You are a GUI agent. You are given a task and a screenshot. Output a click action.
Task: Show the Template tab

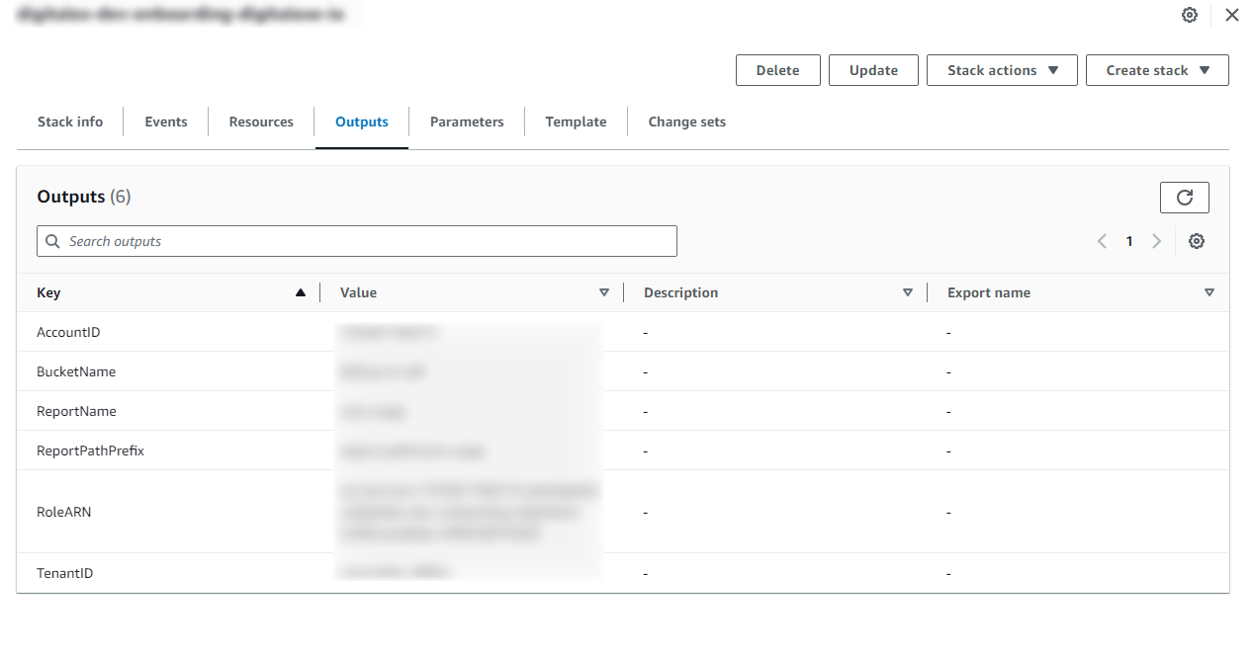click(576, 122)
